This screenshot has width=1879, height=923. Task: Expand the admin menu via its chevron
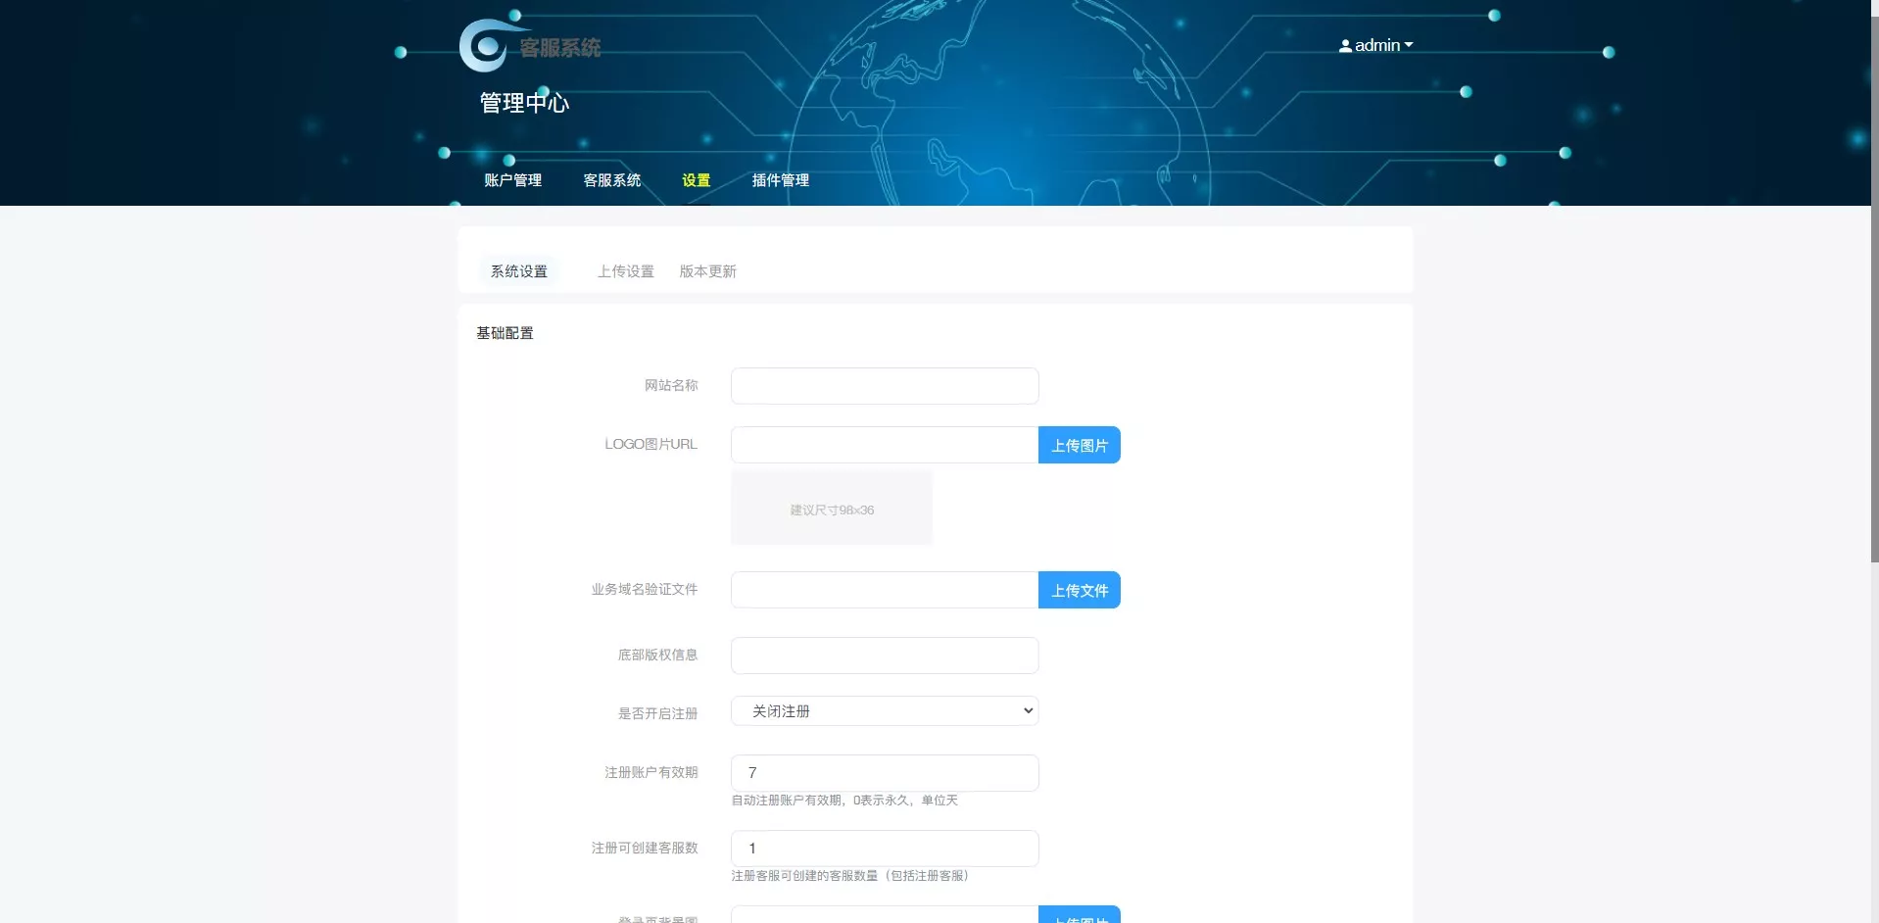(1408, 44)
